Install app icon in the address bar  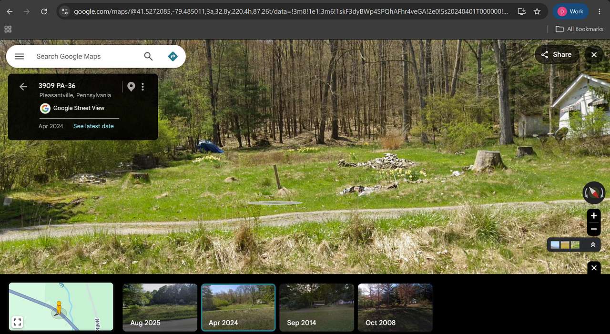coord(521,11)
